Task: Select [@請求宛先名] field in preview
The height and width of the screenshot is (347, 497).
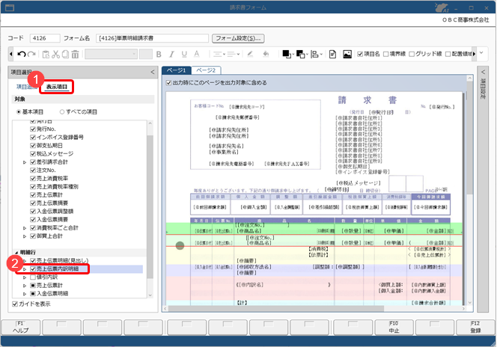Action: (226, 146)
